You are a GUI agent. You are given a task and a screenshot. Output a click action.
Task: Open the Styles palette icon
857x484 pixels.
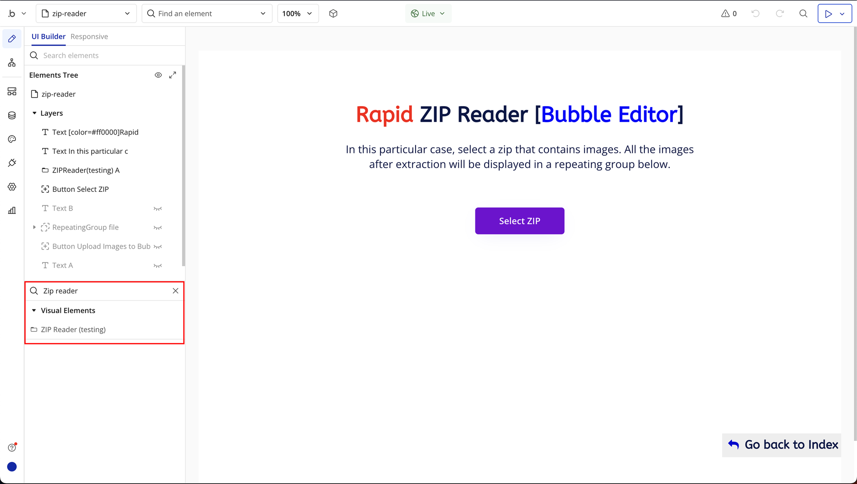click(12, 139)
